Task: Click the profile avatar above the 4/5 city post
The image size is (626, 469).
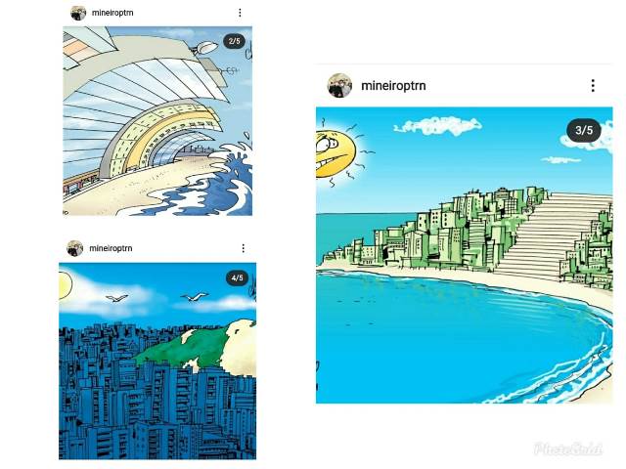Action: pyautogui.click(x=74, y=248)
